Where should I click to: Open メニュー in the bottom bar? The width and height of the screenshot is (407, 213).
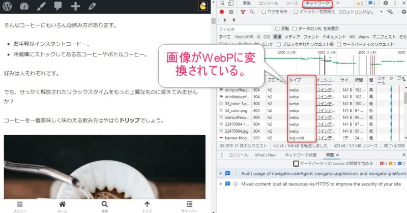pyautogui.click(x=20, y=207)
